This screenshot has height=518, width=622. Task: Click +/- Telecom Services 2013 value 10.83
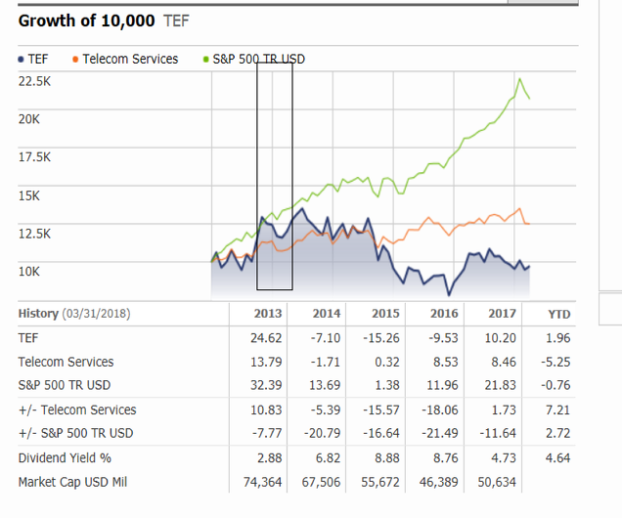[266, 410]
